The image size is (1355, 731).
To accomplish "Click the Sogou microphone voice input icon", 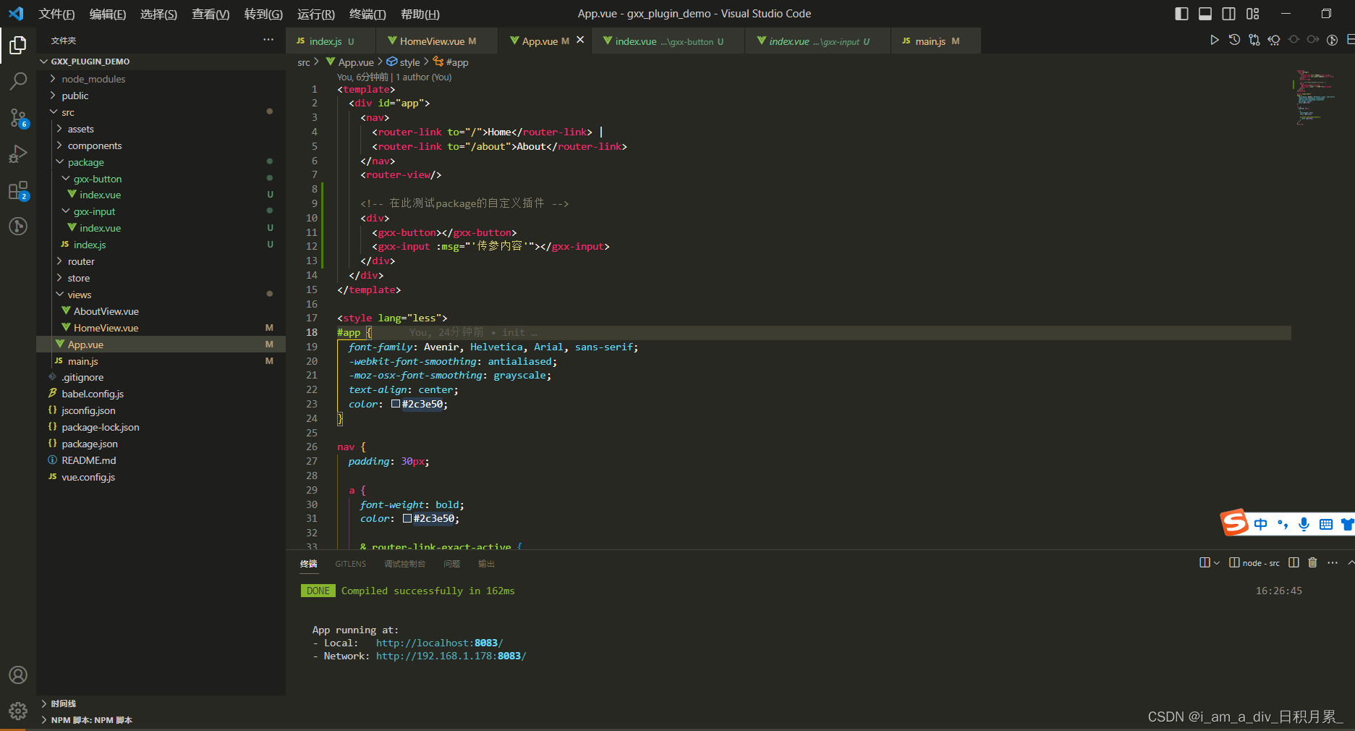I will pos(1304,525).
